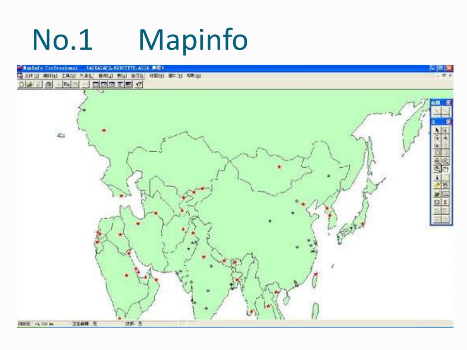Open the 选项 (Options) menu

pyautogui.click(x=138, y=76)
